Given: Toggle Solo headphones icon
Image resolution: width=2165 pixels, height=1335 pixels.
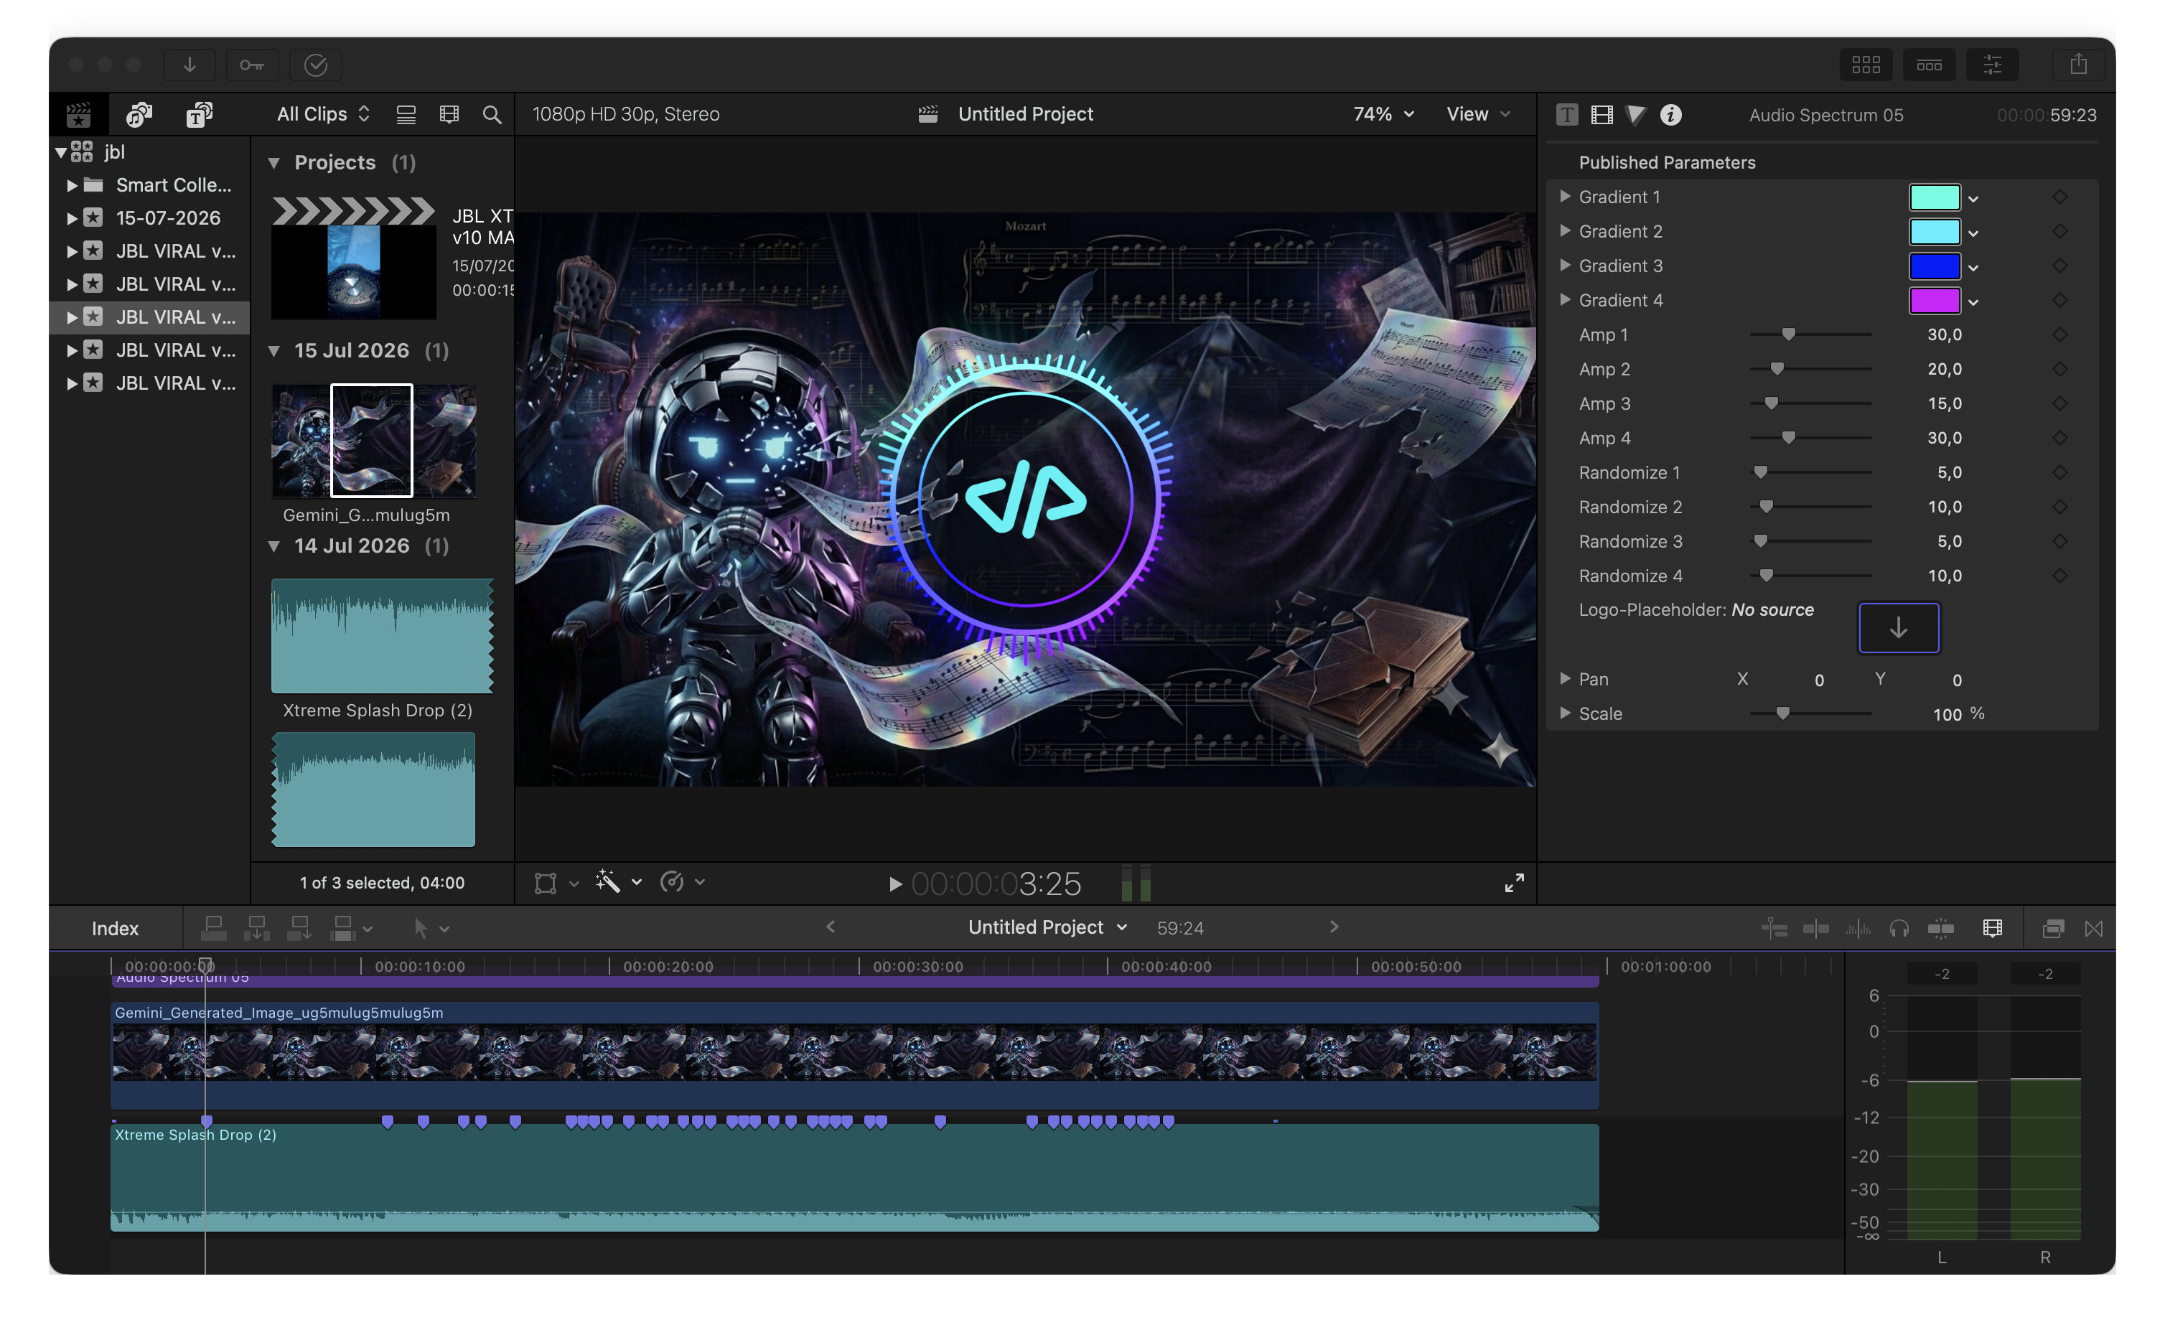Looking at the screenshot, I should point(1899,928).
